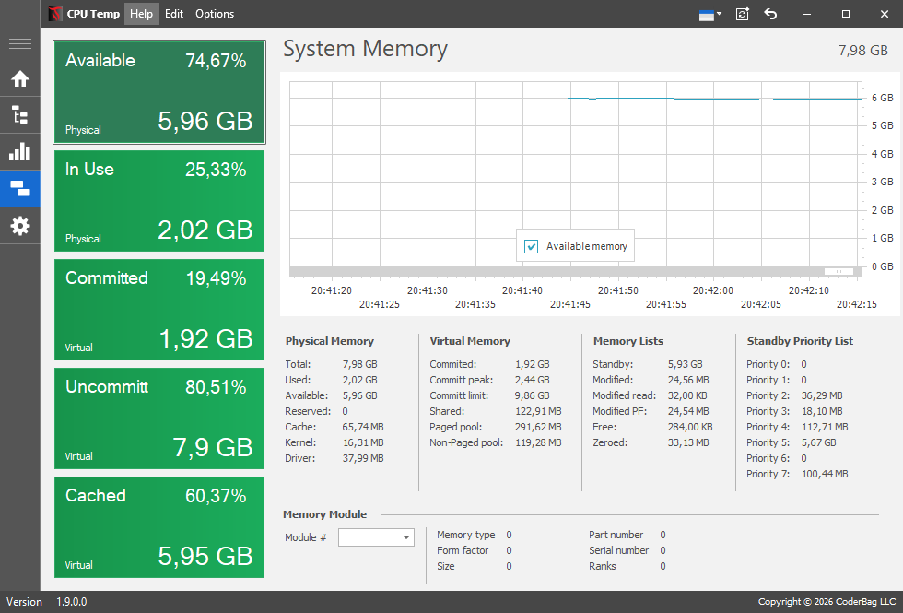The width and height of the screenshot is (903, 613).
Task: Click the Serial number label
Action: pos(618,550)
